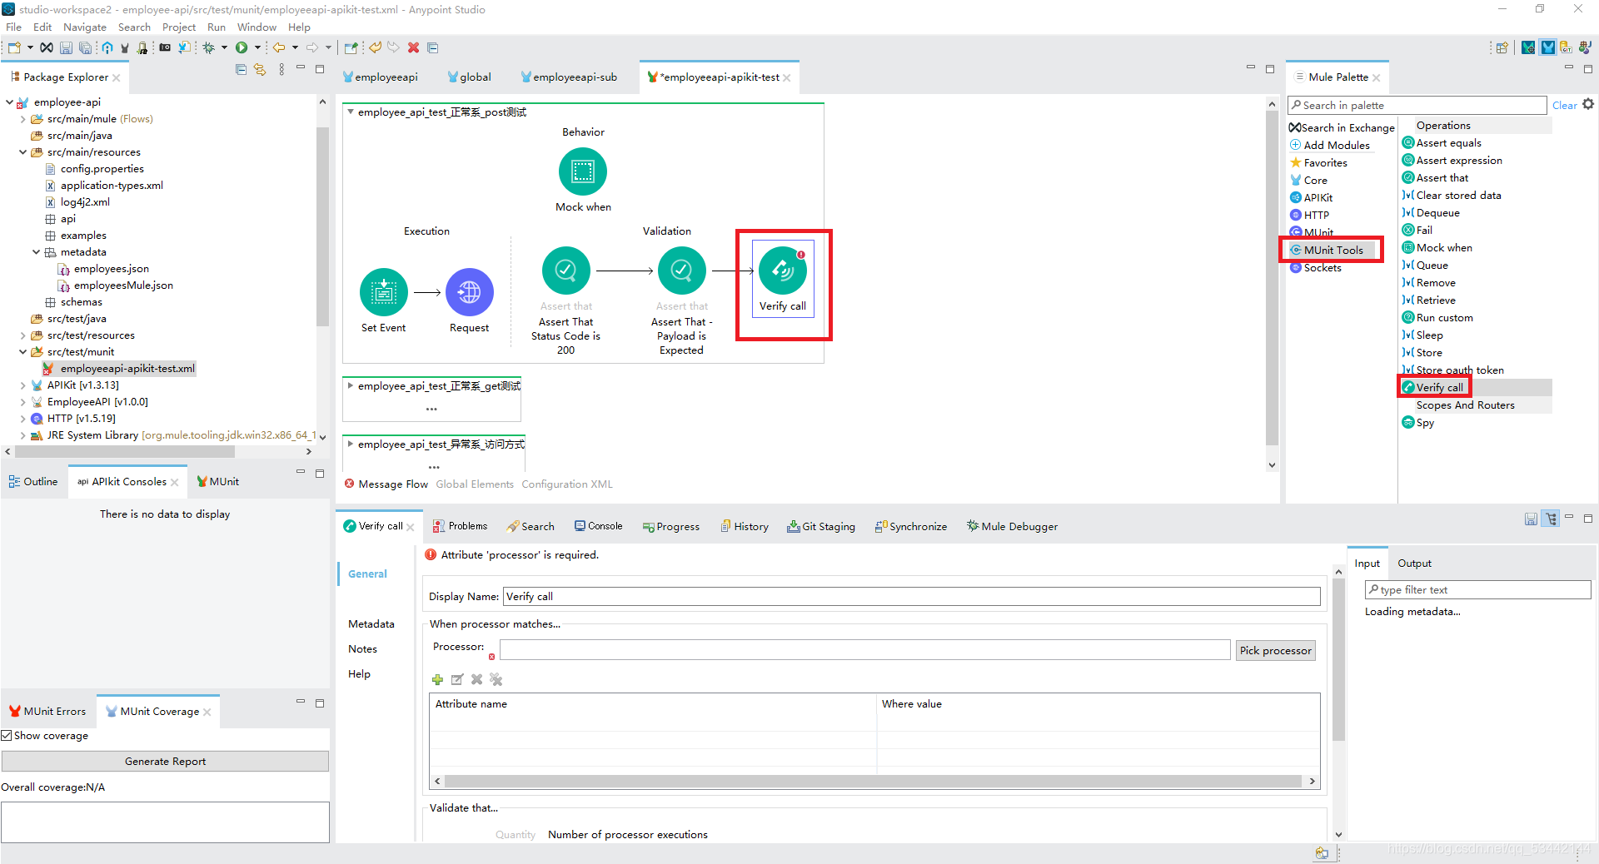Expand the APIKit [v1.3.13] library node
Screen dimensions: 1599x864
click(22, 385)
